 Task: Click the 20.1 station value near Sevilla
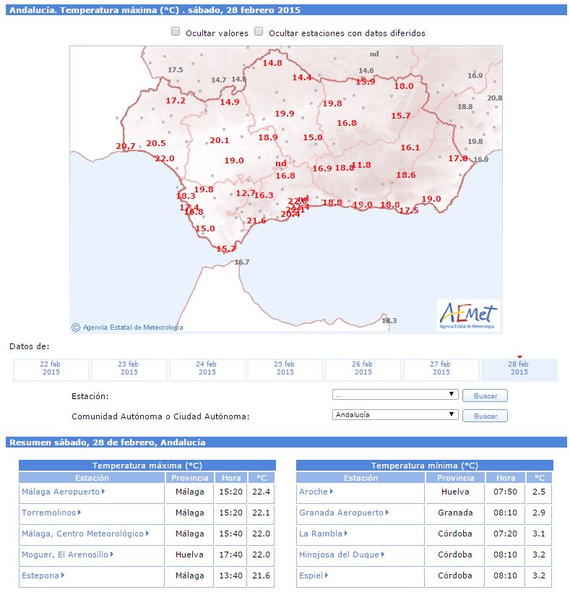click(220, 140)
